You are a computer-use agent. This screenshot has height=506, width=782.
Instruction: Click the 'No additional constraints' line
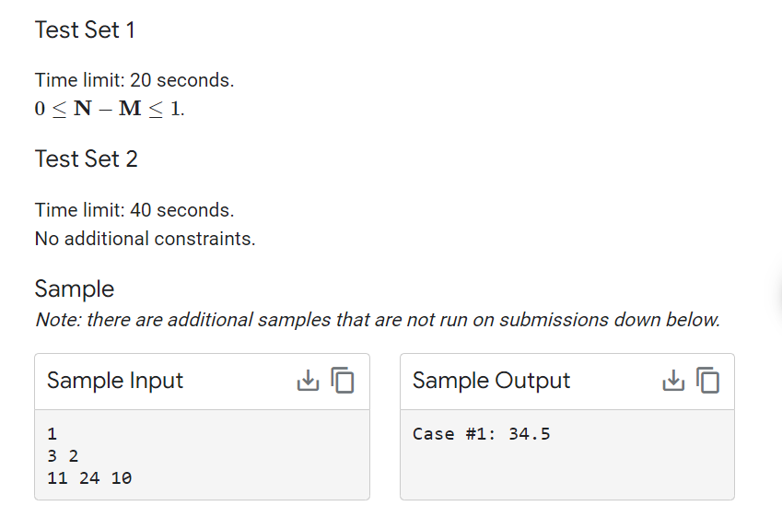pos(145,239)
